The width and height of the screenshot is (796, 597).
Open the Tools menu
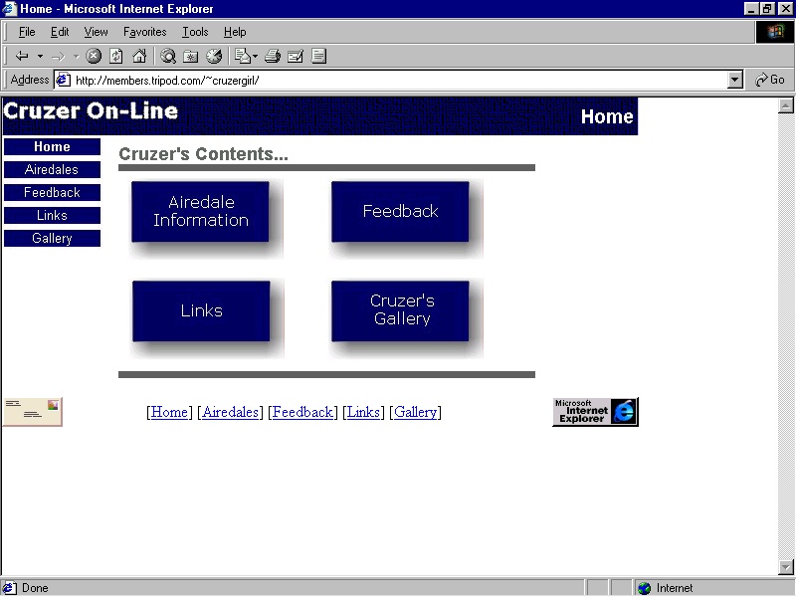pos(195,32)
